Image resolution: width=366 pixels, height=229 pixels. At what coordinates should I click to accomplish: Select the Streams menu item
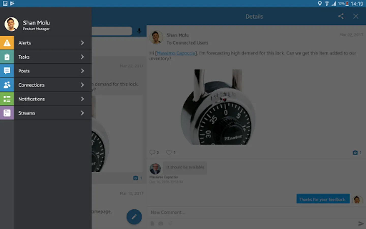(46, 113)
